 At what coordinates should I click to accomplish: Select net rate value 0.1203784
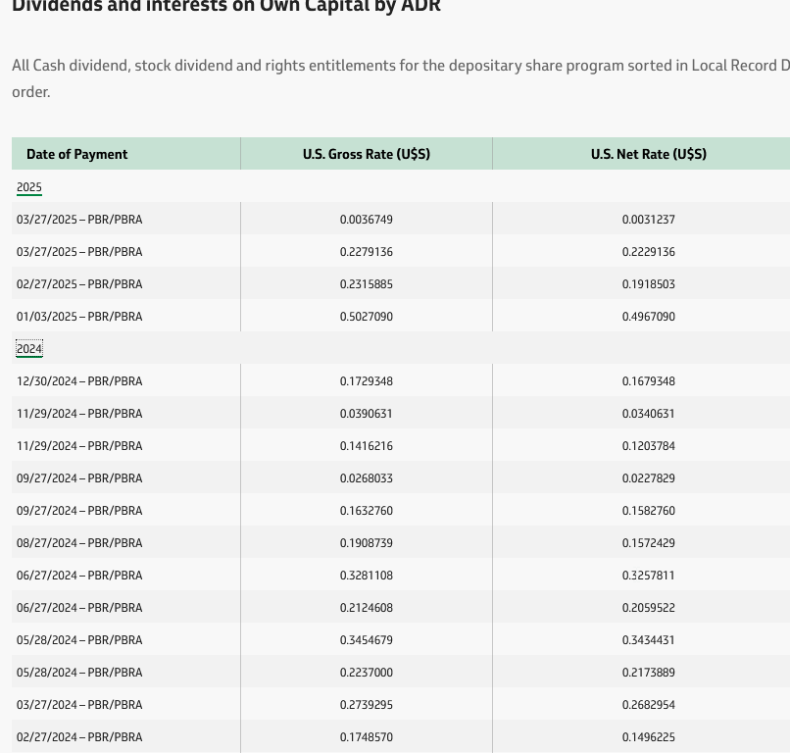click(649, 445)
